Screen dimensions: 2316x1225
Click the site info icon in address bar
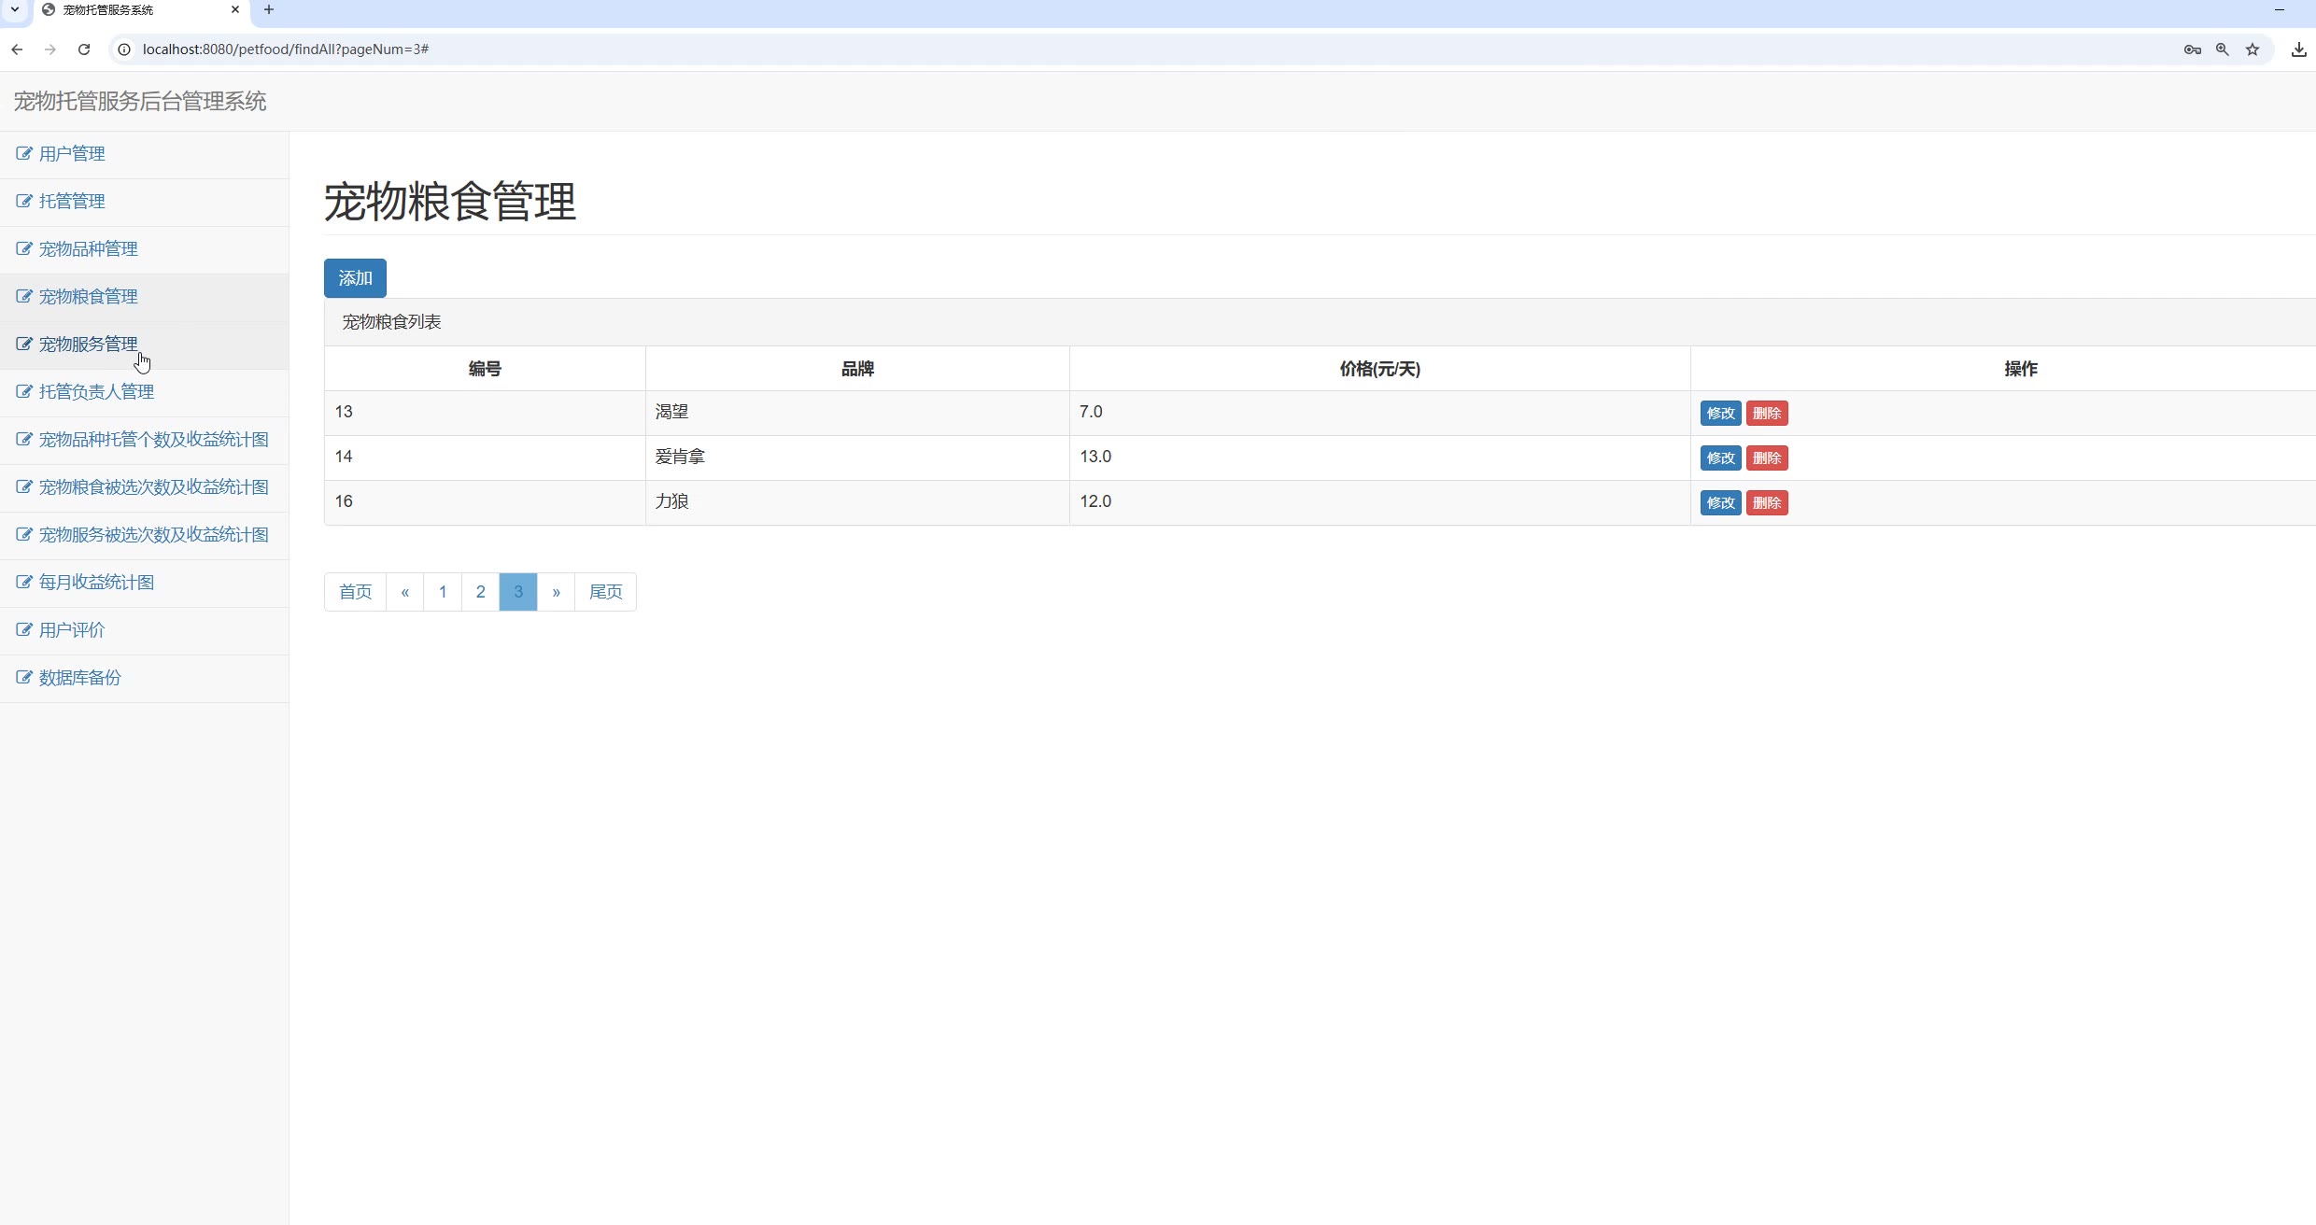pos(124,49)
